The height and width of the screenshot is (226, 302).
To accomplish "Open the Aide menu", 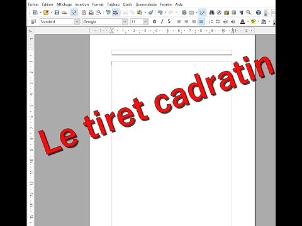I will click(179, 4).
